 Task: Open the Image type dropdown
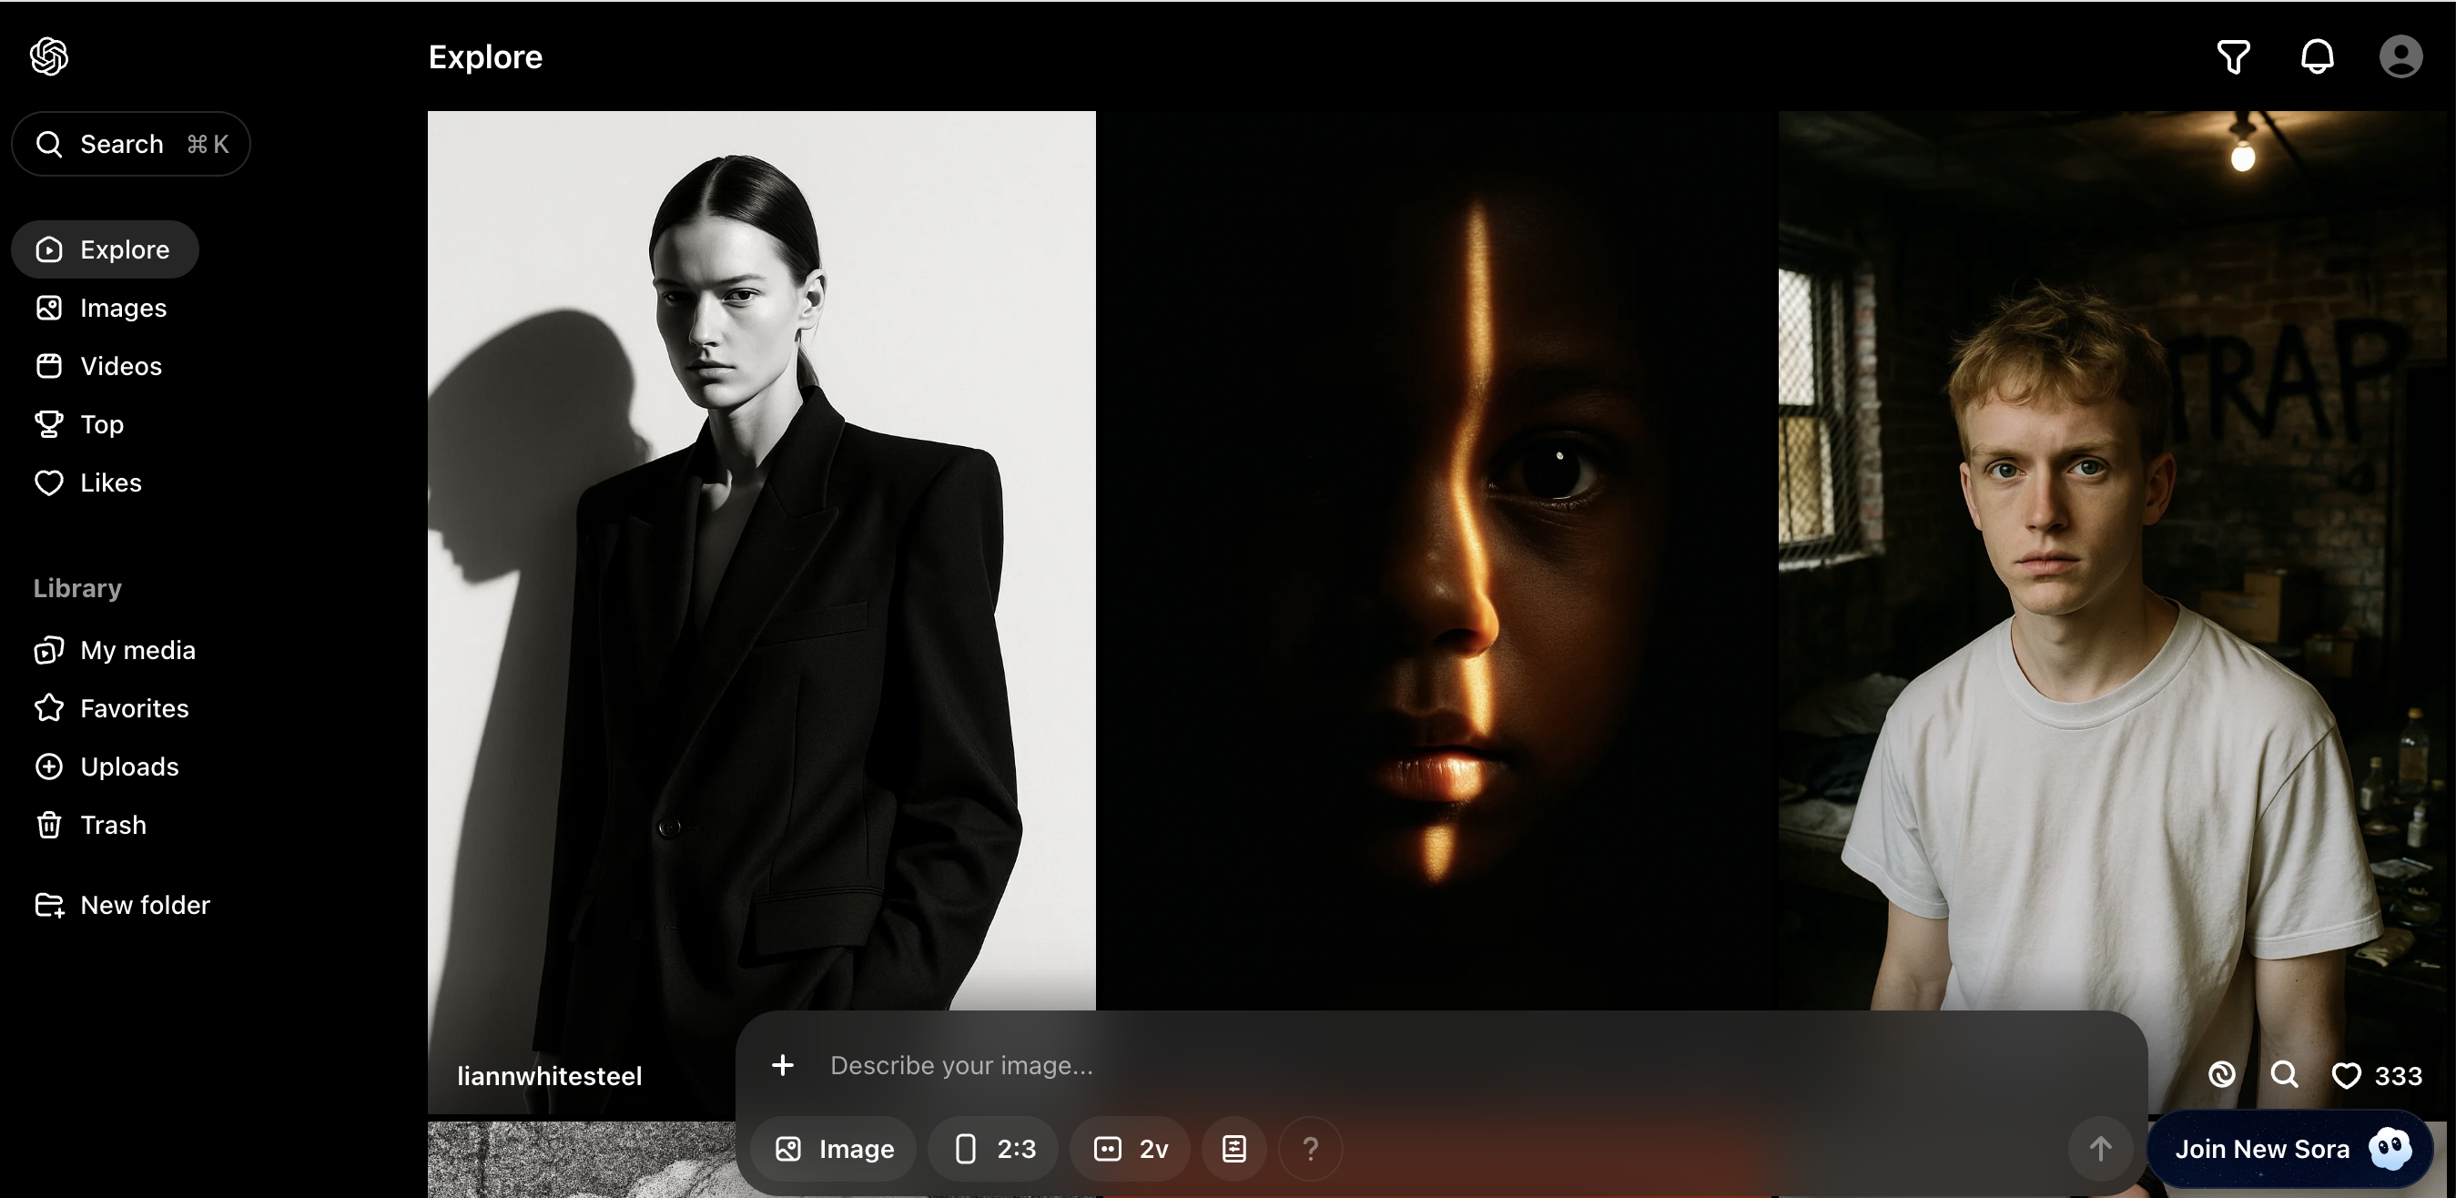coord(834,1149)
